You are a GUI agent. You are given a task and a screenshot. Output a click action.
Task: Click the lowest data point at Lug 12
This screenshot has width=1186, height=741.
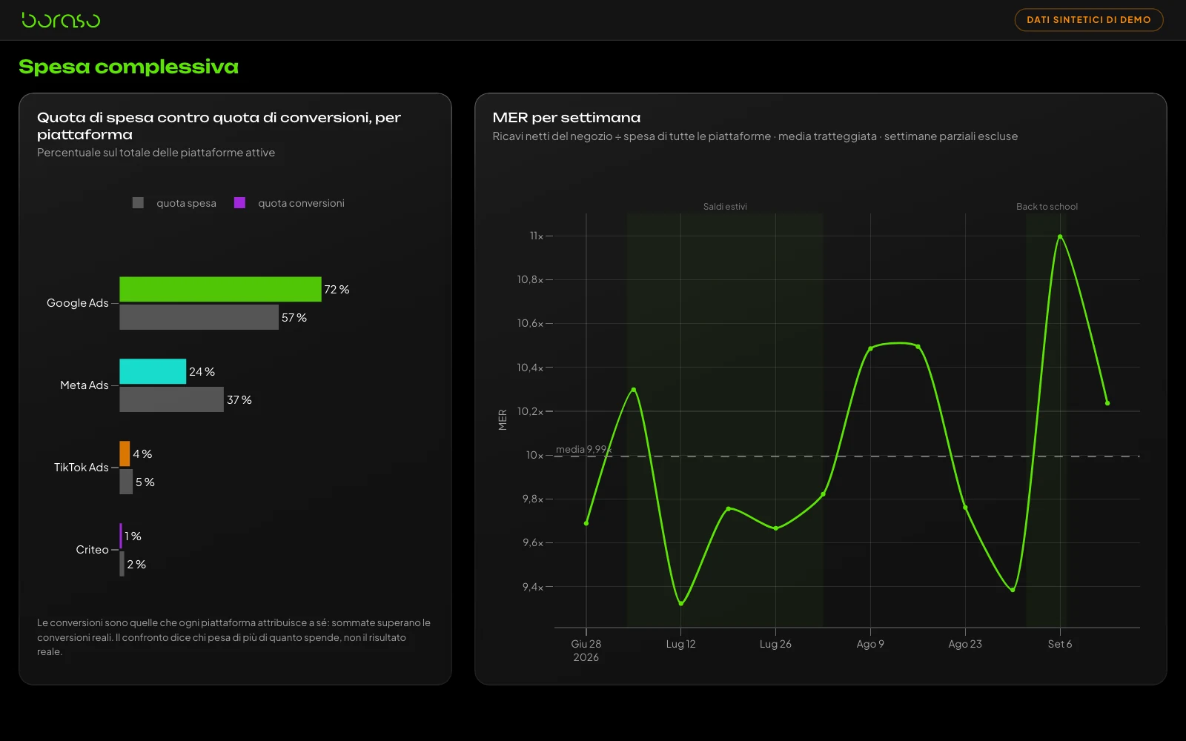click(x=680, y=603)
